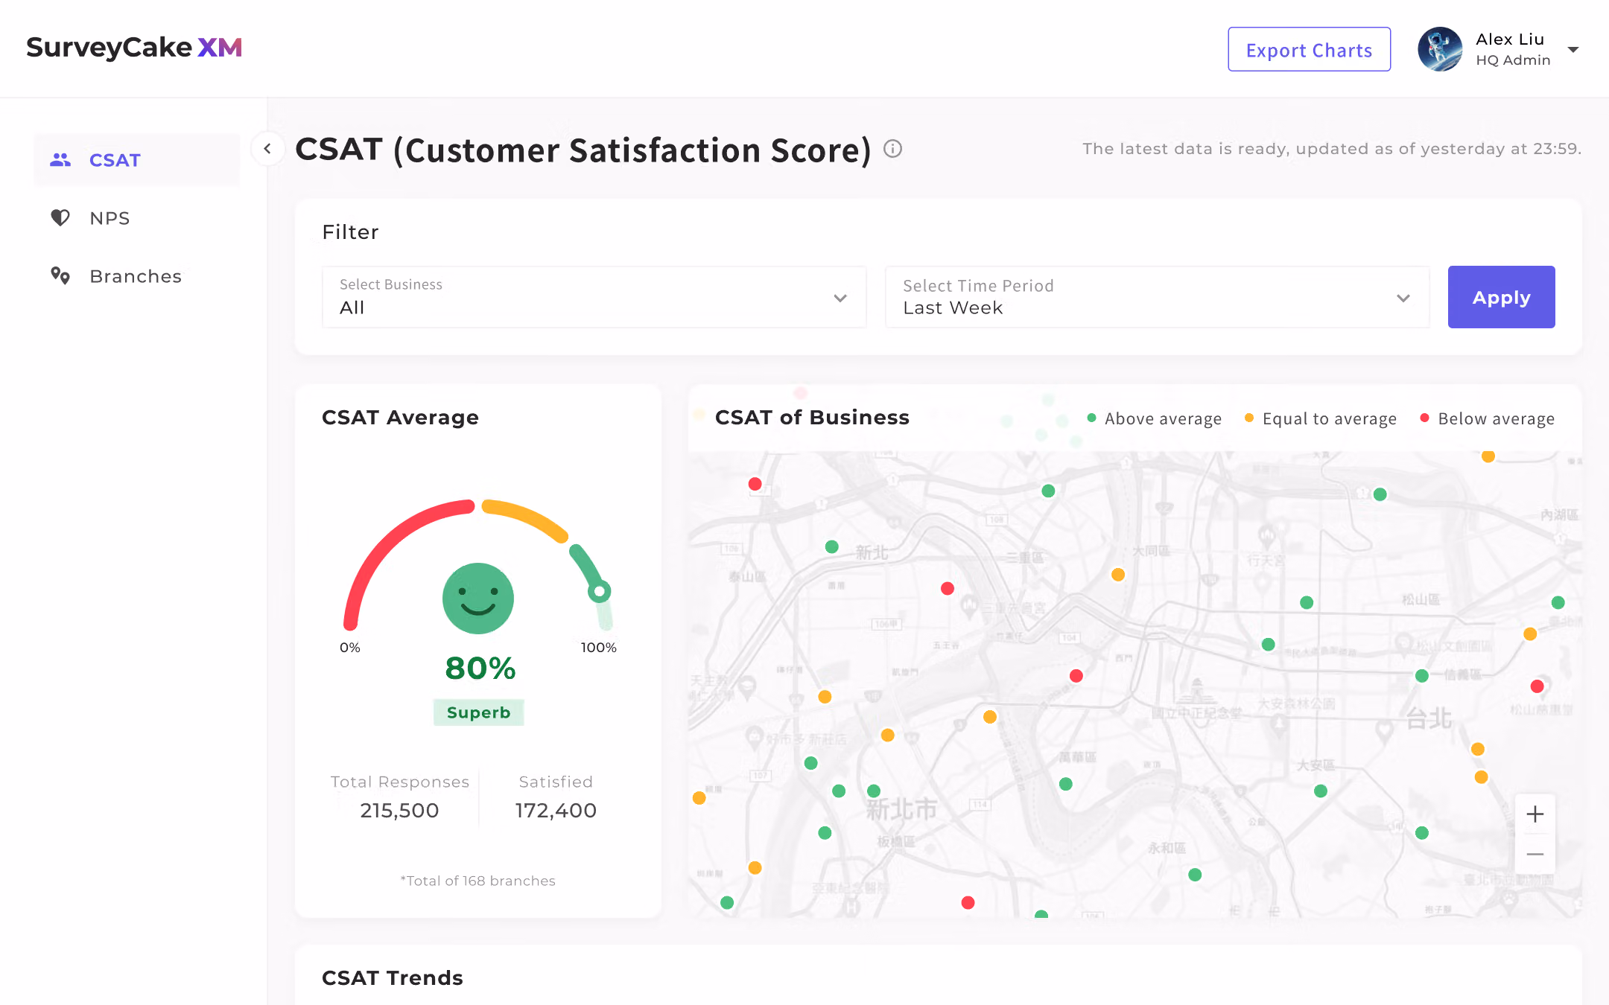The height and width of the screenshot is (1005, 1609).
Task: Click the Total of 168 branches note
Action: coord(478,881)
